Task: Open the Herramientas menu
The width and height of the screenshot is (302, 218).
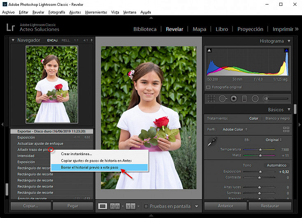Action: coord(96,12)
